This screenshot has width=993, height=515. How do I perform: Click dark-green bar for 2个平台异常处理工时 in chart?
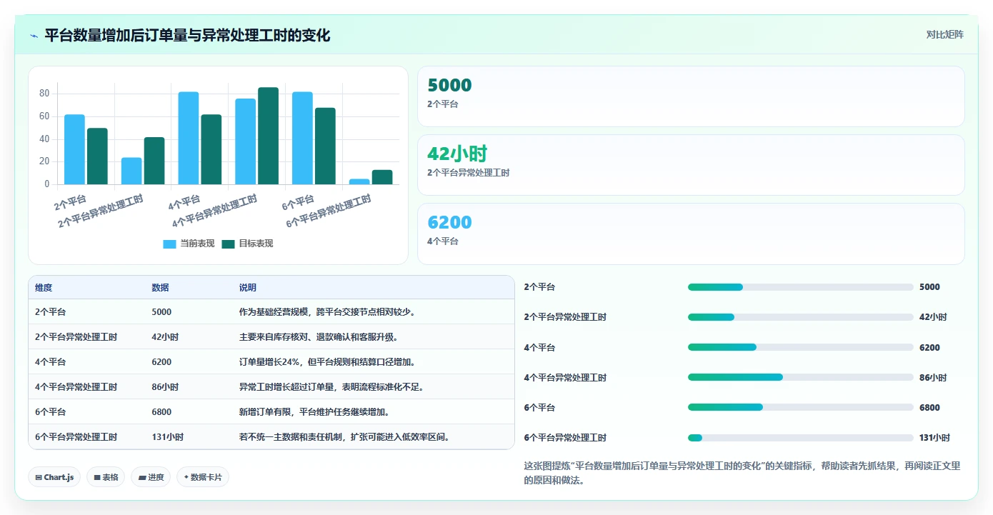click(154, 161)
